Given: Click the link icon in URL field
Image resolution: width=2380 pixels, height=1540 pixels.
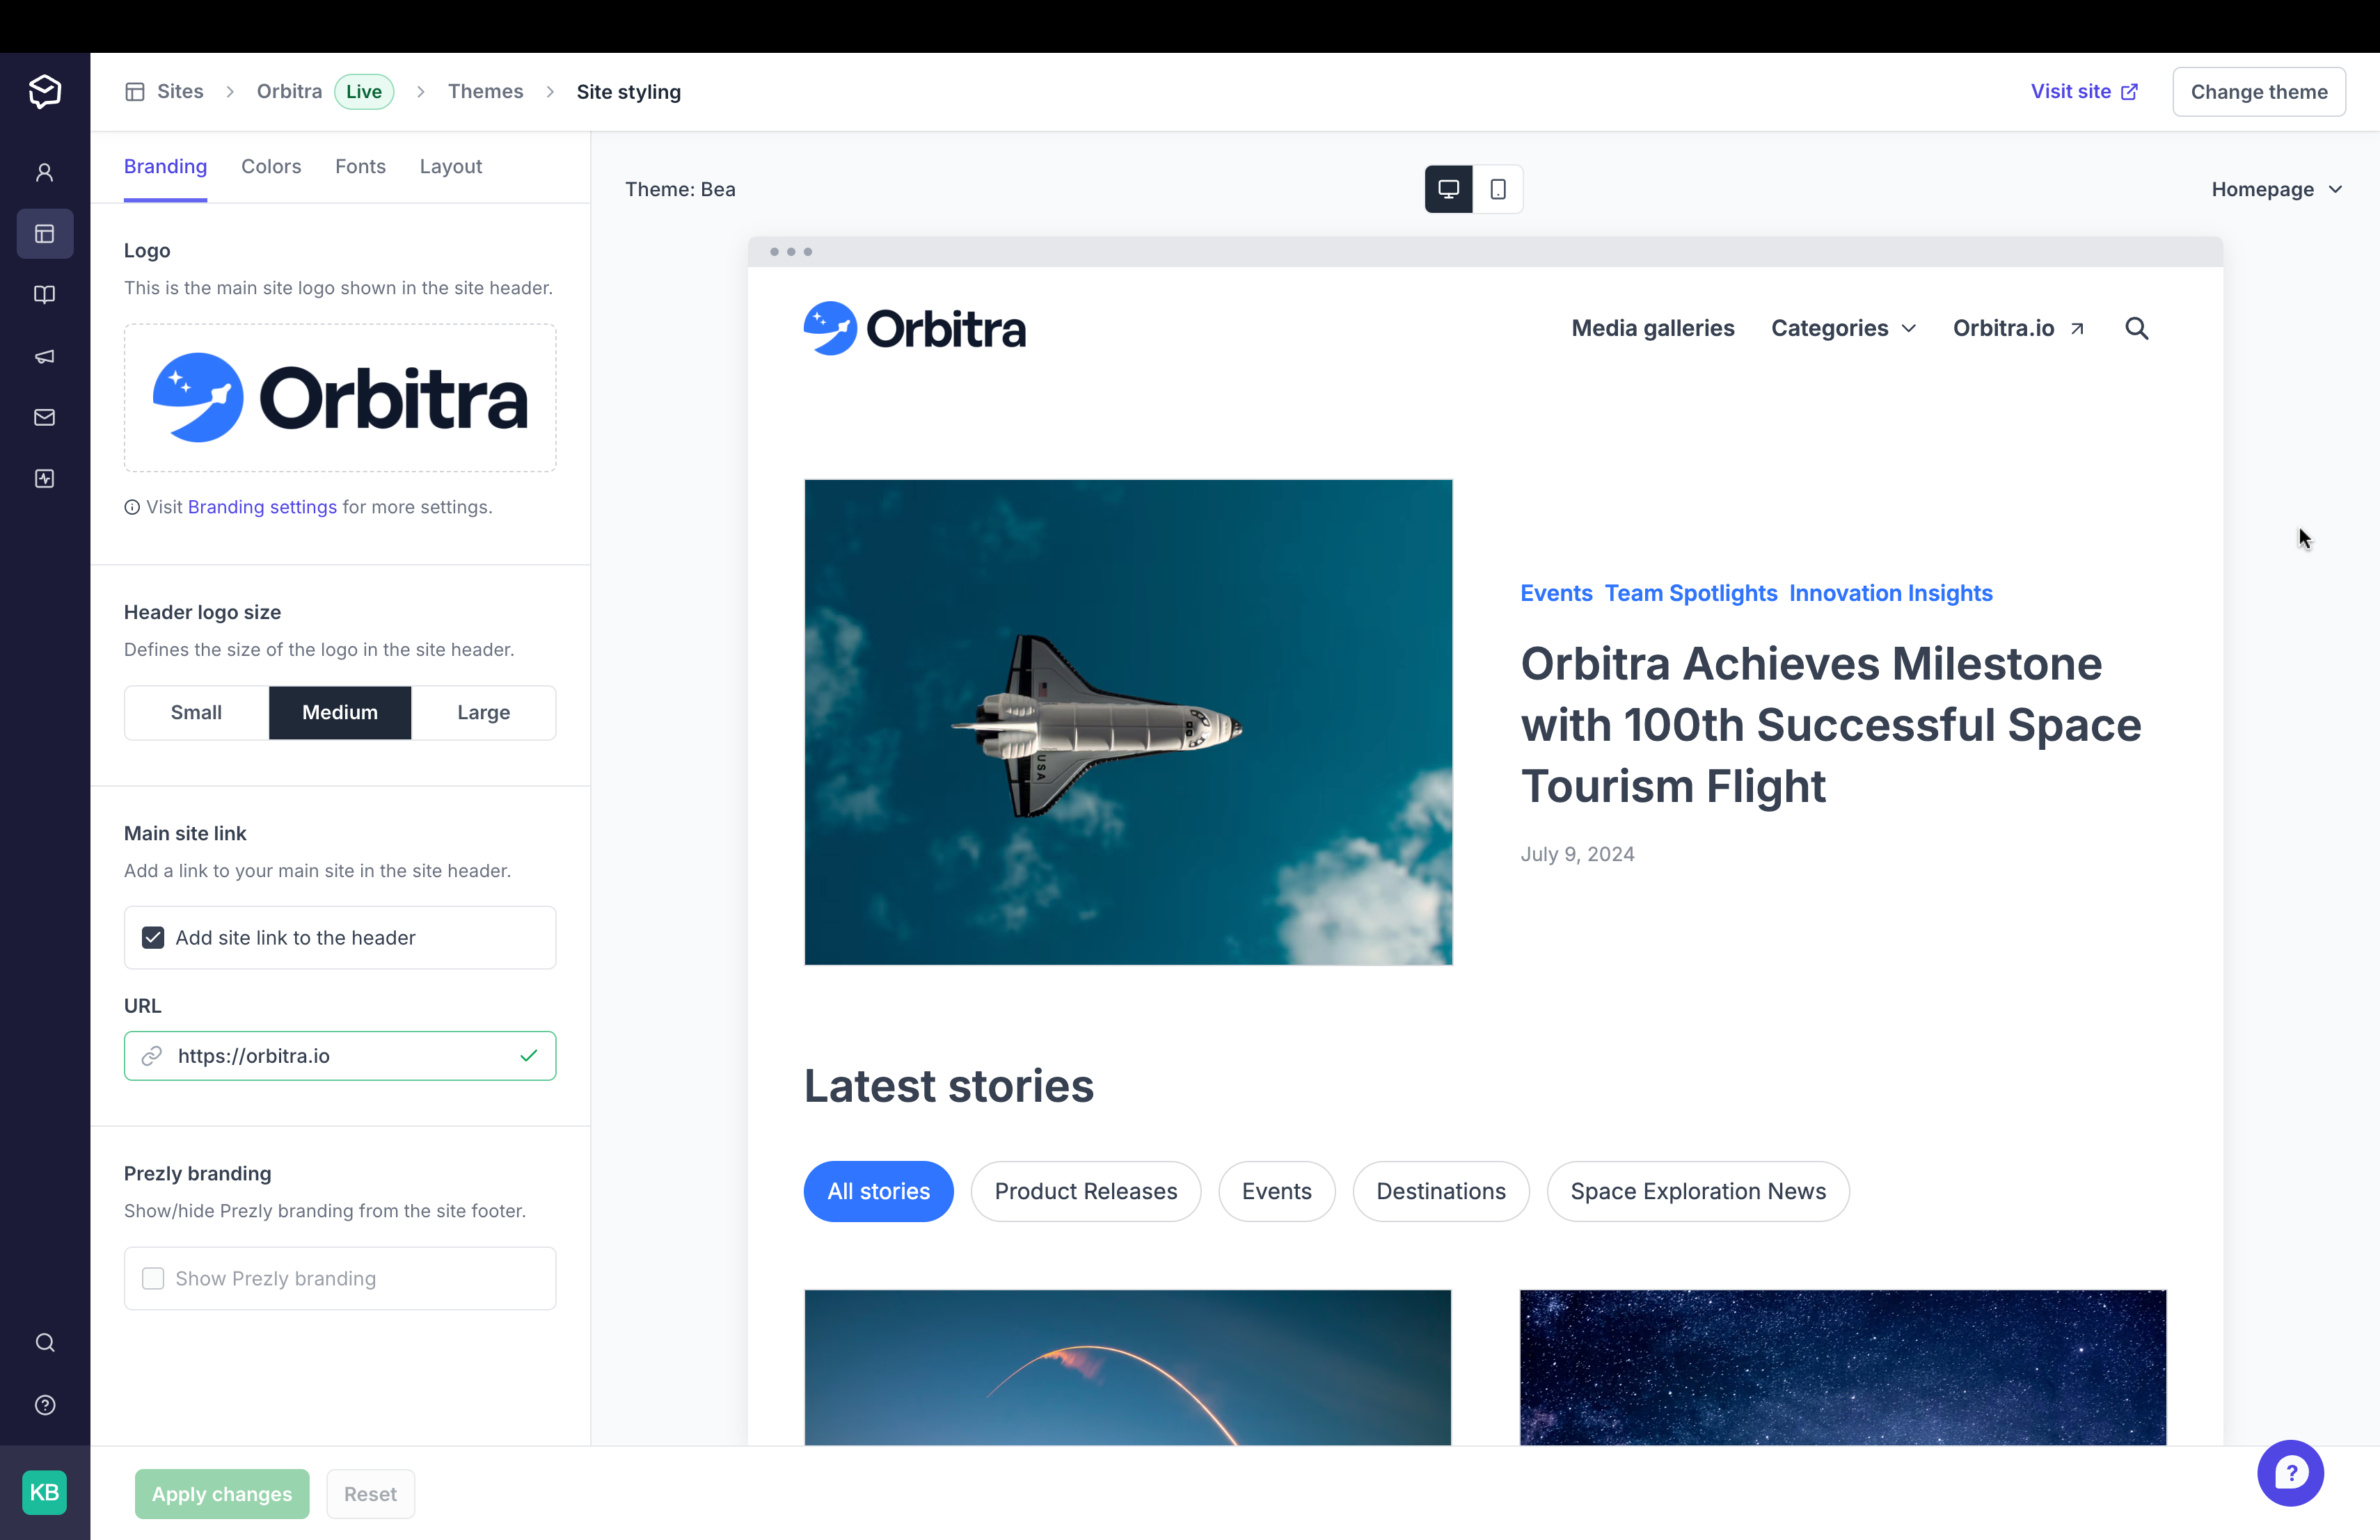Looking at the screenshot, I should [154, 1054].
